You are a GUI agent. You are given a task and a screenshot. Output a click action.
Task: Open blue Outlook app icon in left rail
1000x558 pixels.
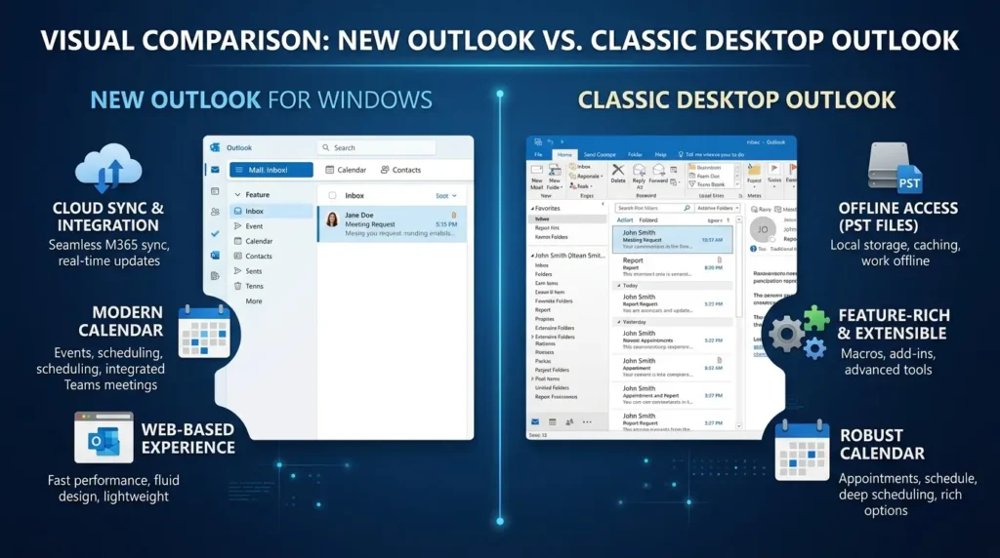click(x=215, y=255)
